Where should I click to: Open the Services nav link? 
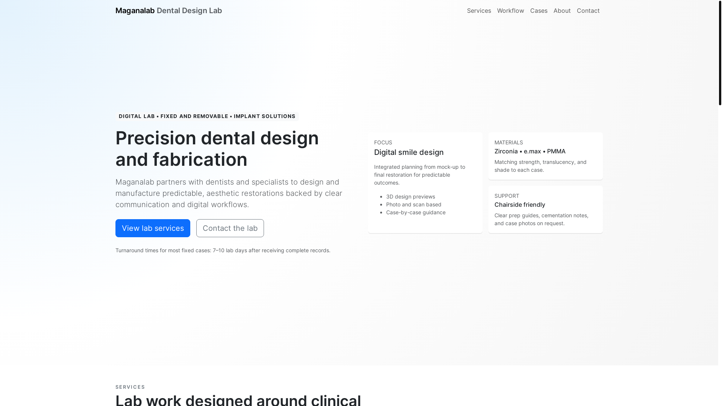click(479, 11)
